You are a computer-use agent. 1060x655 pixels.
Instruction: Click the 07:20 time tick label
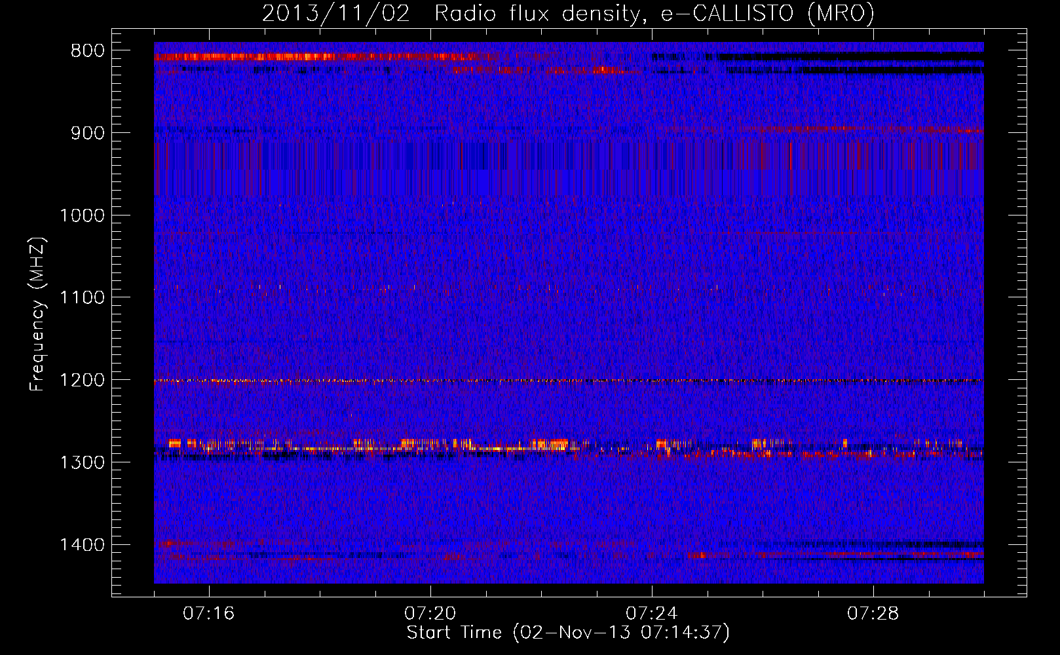pyautogui.click(x=430, y=614)
